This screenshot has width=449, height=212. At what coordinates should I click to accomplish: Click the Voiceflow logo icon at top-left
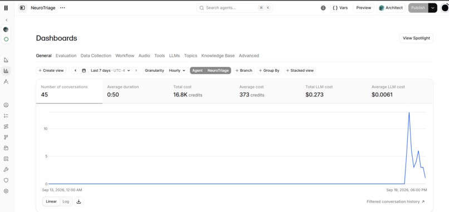pyautogui.click(x=6, y=8)
